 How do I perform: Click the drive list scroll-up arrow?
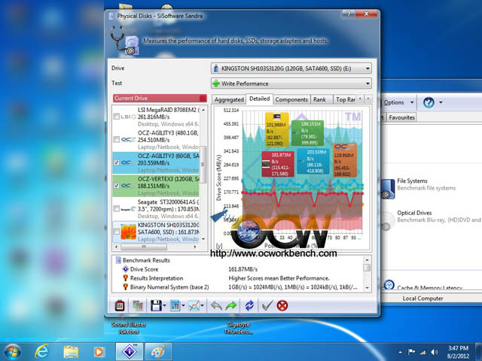pos(203,110)
